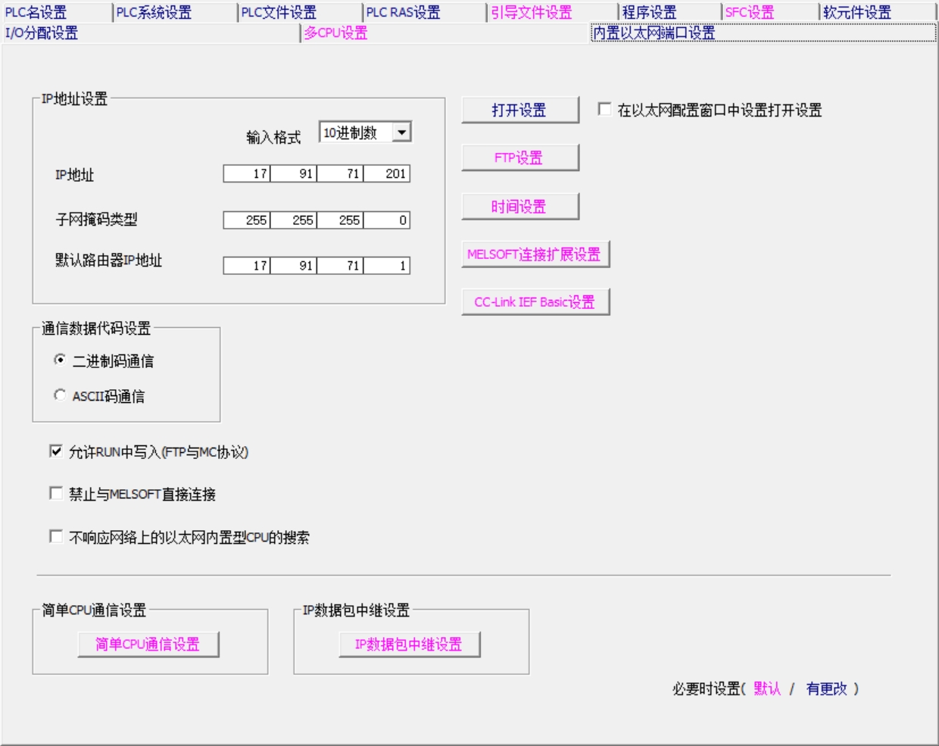Toggle 允许RUN中写入(FTP与MC协议) checkbox
This screenshot has width=939, height=746.
[x=56, y=451]
